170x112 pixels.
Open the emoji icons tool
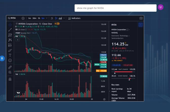(x=10, y=60)
